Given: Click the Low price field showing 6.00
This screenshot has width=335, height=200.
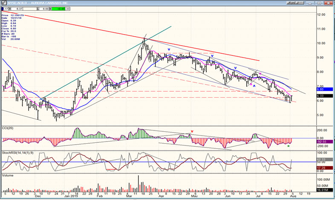Looking at the screenshot, I should [x=44, y=9].
